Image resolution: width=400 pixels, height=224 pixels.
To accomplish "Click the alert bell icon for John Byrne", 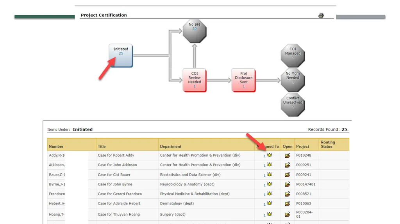I will 270,184.
